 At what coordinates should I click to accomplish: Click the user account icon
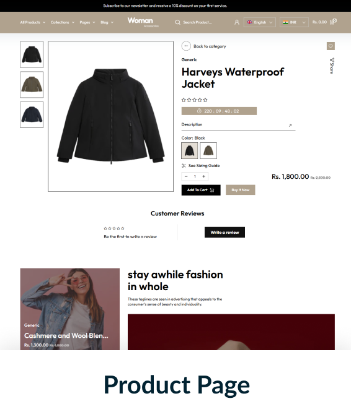click(x=237, y=22)
